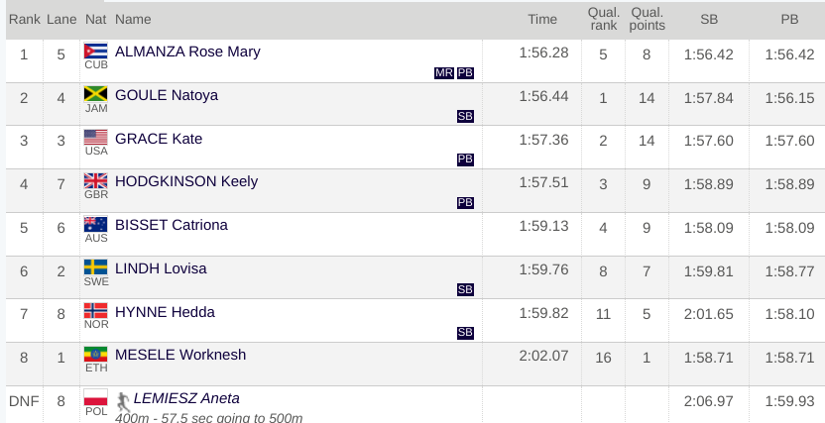Click the USA flag icon
Screen dimensions: 825x423
click(95, 137)
